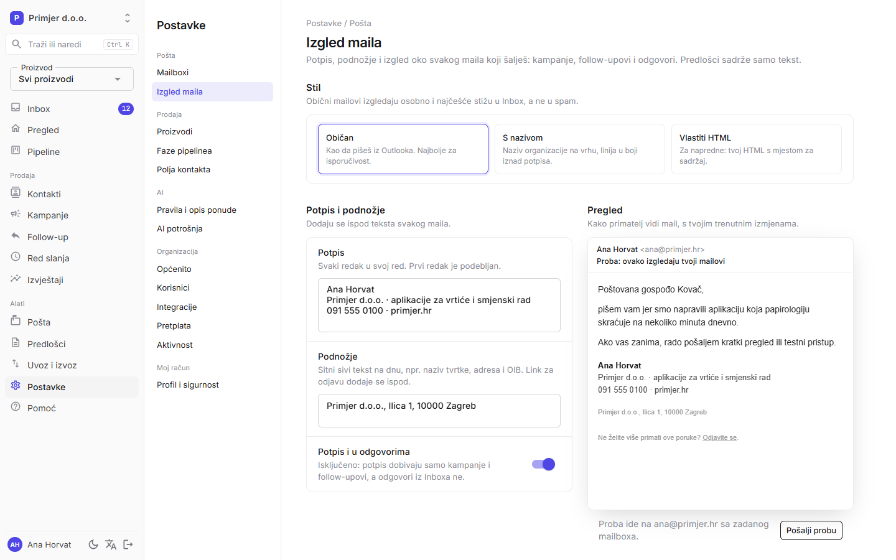The width and height of the screenshot is (896, 560).
Task: Open Pošta folder icon in Alati
Action: pyautogui.click(x=16, y=321)
